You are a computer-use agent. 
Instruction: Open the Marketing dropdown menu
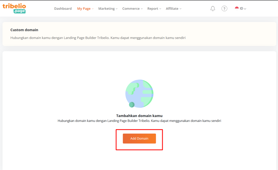[108, 8]
